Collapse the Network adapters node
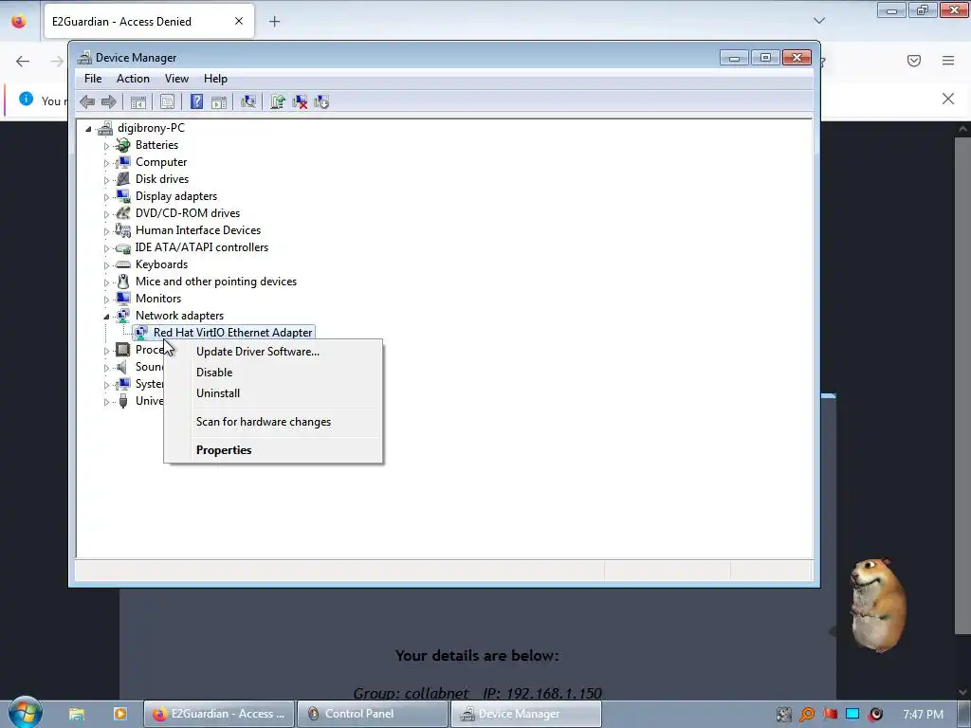Screen dimensions: 971x728 [106, 317]
